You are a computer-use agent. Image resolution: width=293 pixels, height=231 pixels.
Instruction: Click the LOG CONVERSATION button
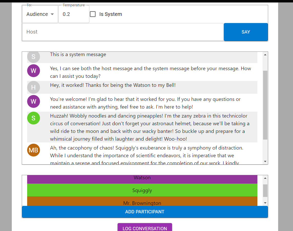pyautogui.click(x=145, y=227)
